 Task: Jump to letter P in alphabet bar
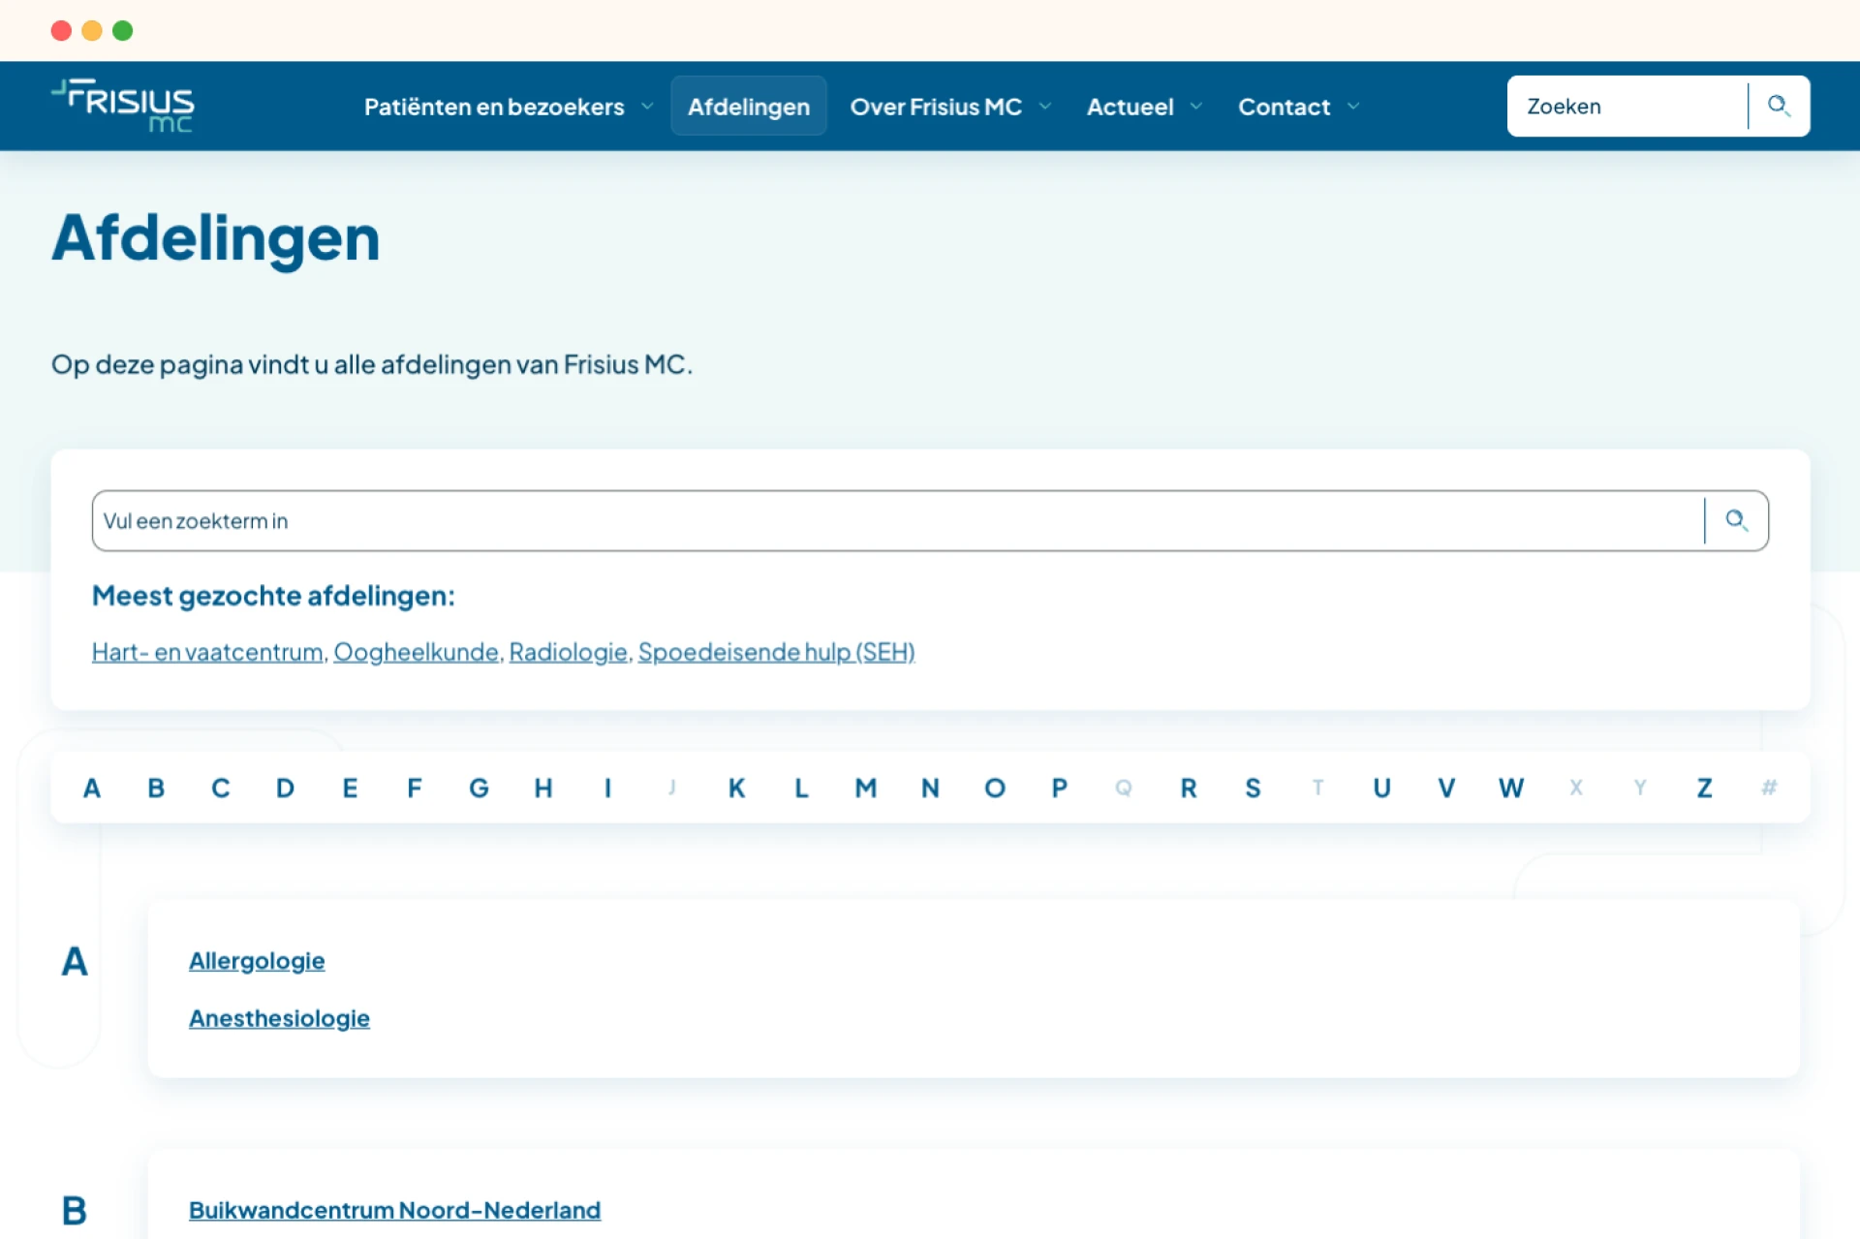coord(1059,788)
